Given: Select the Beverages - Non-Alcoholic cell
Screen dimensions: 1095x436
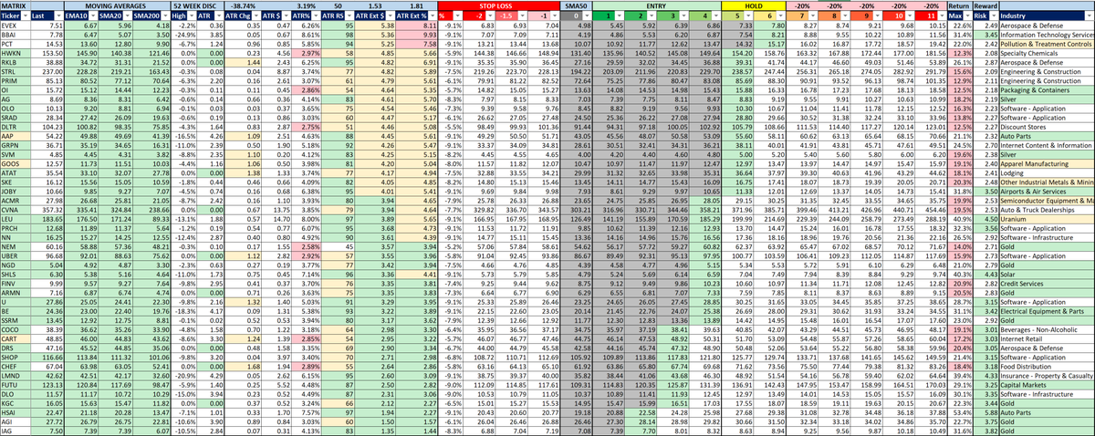Looking at the screenshot, I should click(x=1047, y=329).
